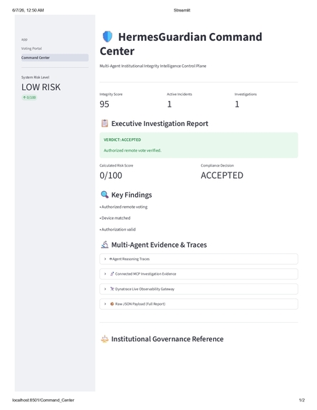Click the Institutional Governance Reference heading

tap(167, 339)
